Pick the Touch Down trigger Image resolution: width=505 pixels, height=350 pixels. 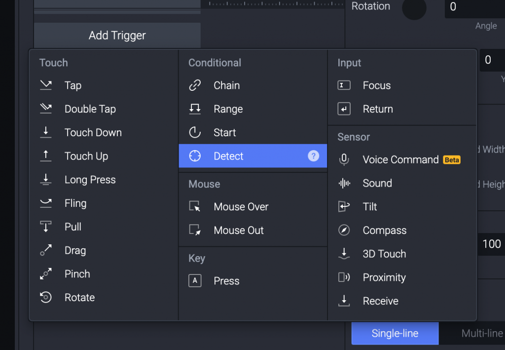coord(93,132)
